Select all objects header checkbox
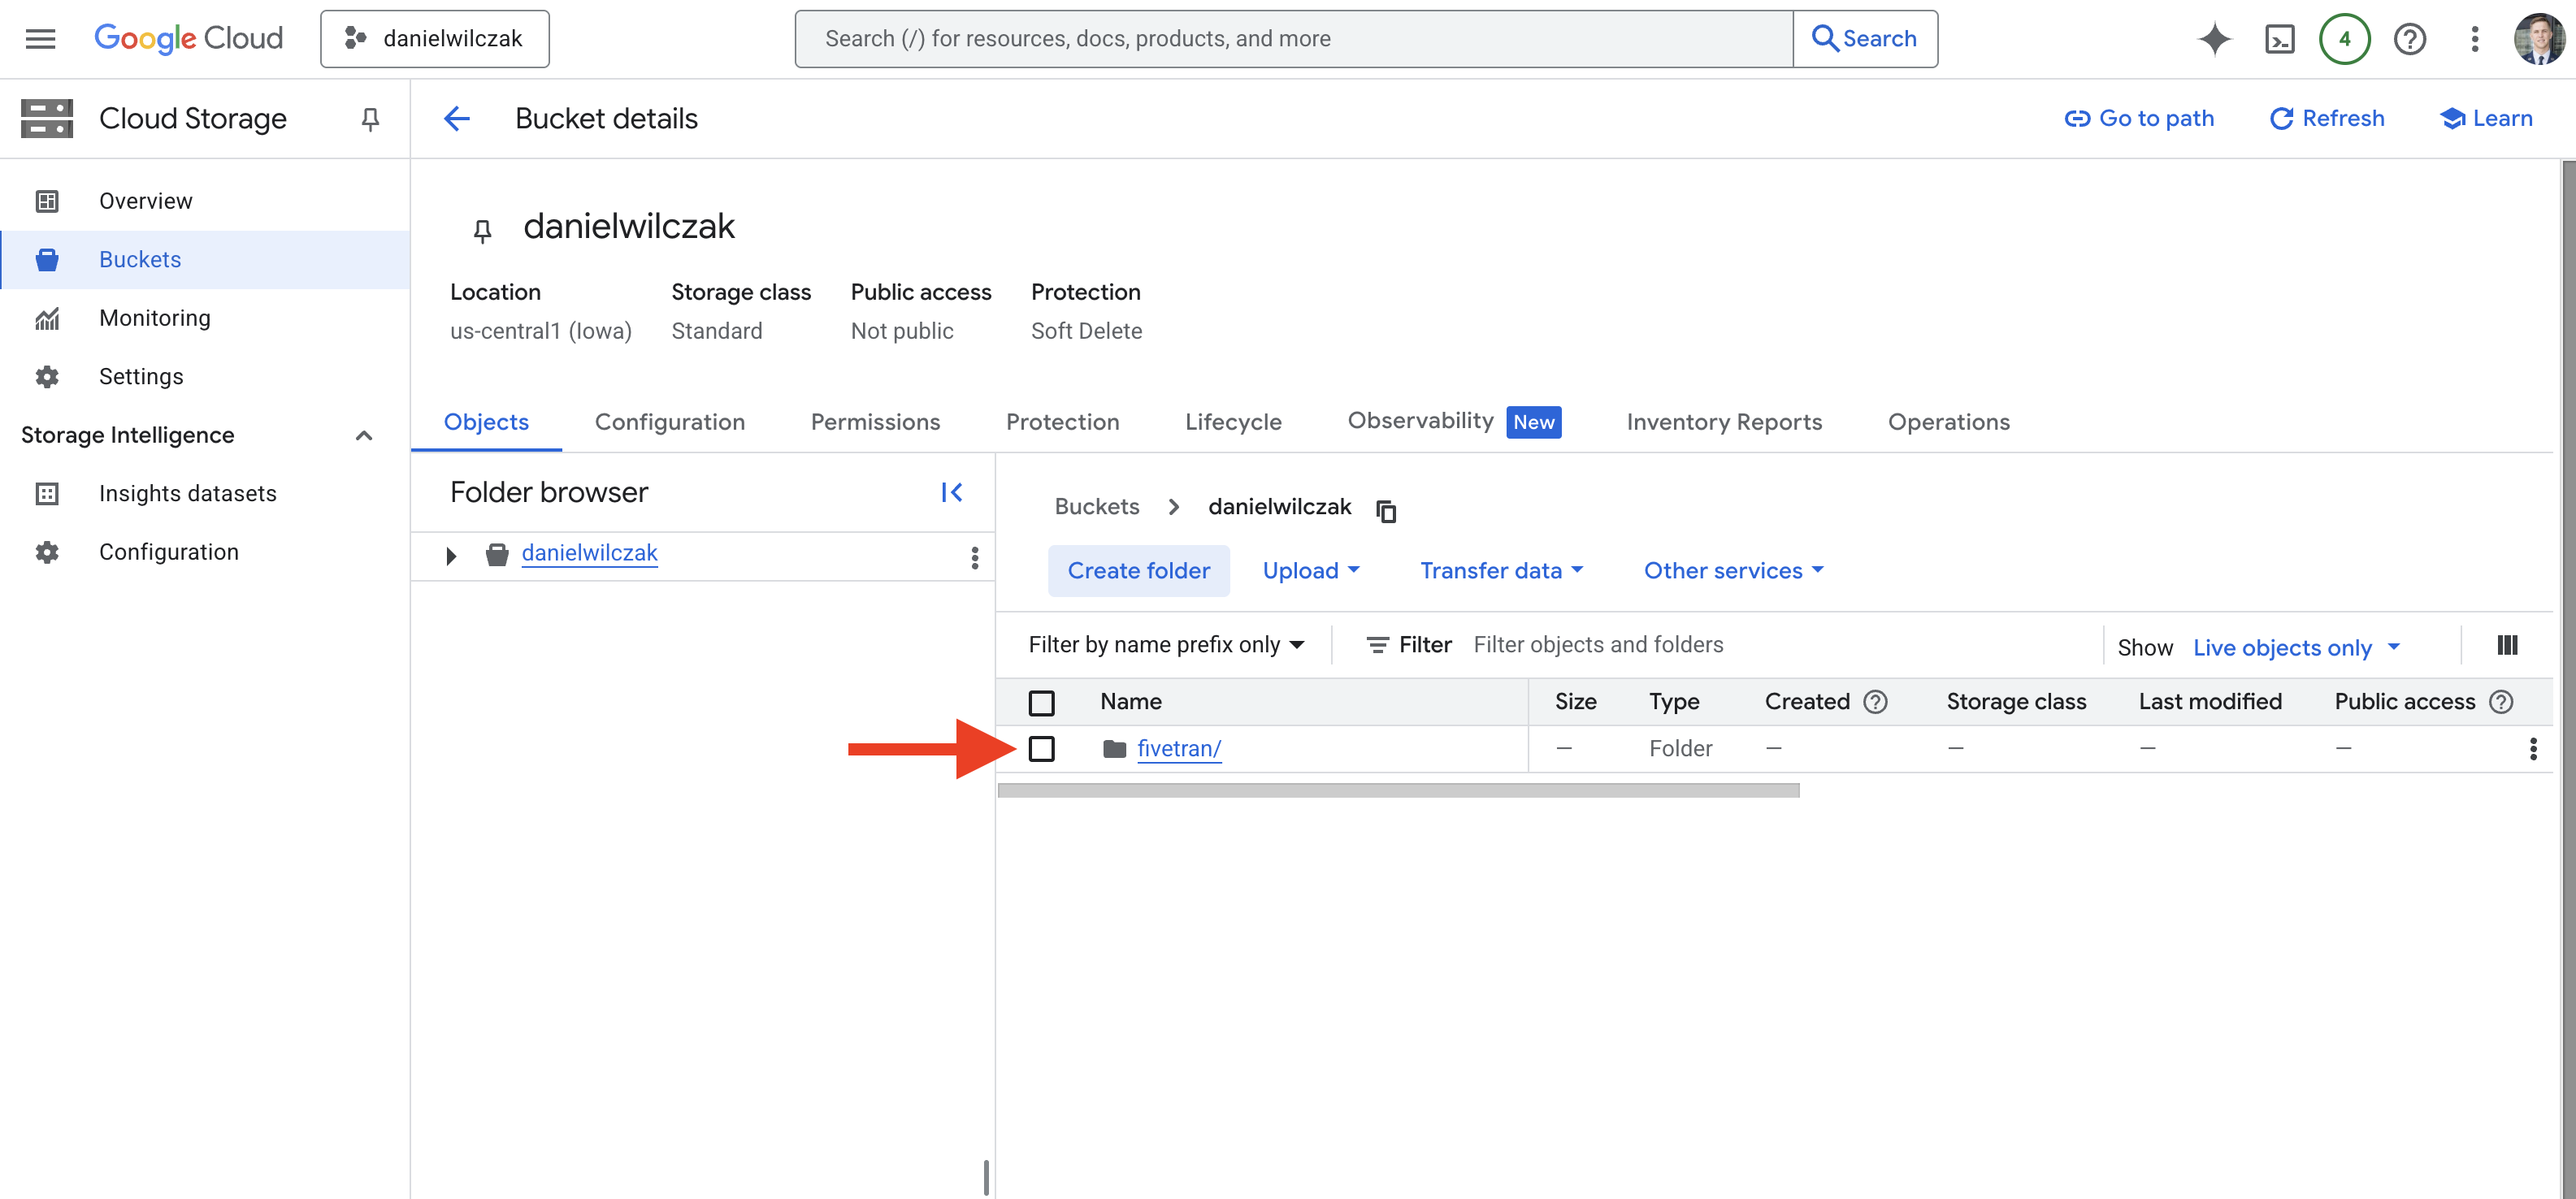This screenshot has height=1199, width=2576. (x=1041, y=703)
